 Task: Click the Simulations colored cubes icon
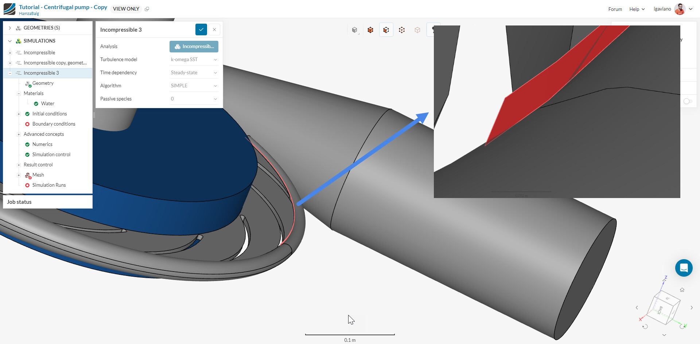[18, 41]
